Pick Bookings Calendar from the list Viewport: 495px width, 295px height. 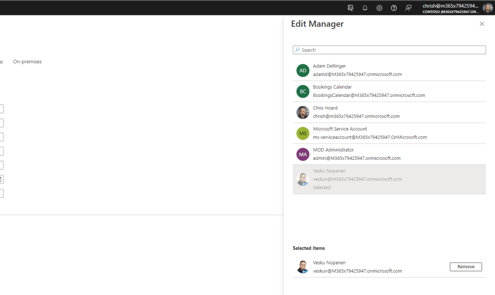(x=369, y=91)
